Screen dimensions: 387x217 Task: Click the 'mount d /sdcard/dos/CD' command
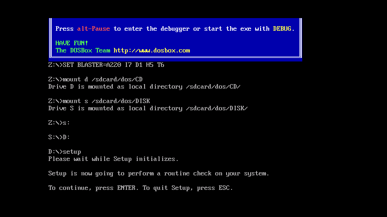(103, 80)
